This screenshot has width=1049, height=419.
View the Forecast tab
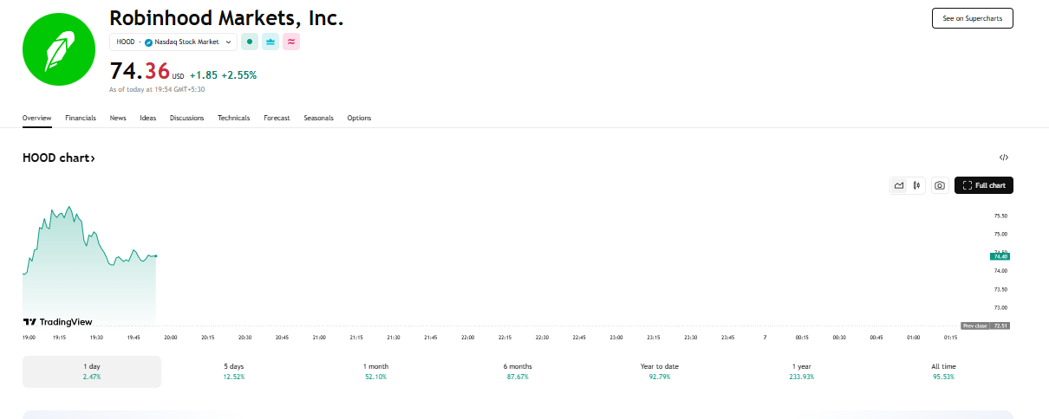[x=277, y=118]
